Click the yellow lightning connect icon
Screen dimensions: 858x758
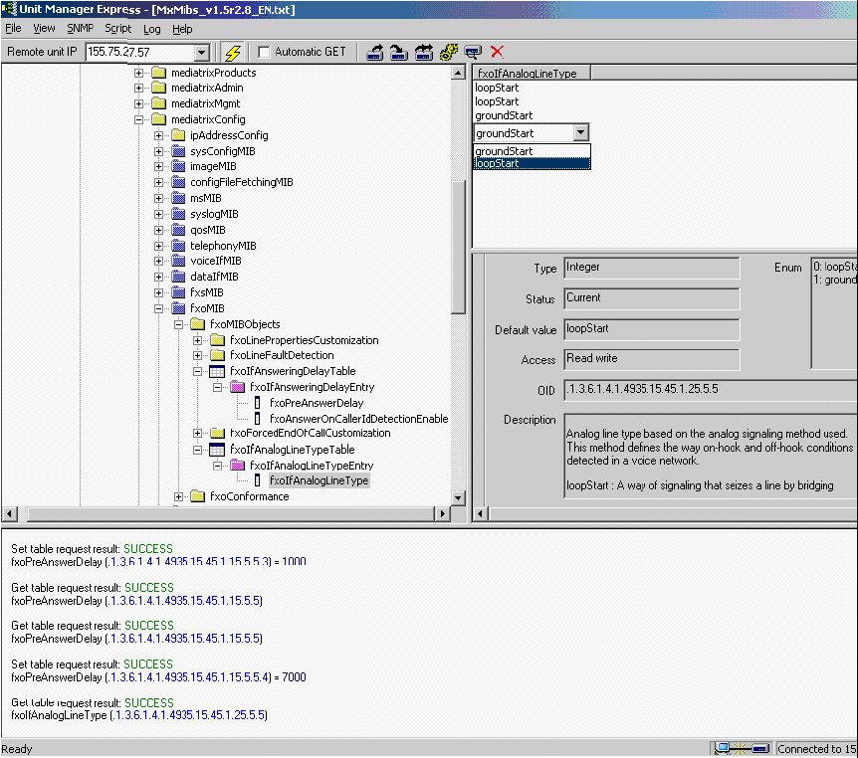point(233,53)
